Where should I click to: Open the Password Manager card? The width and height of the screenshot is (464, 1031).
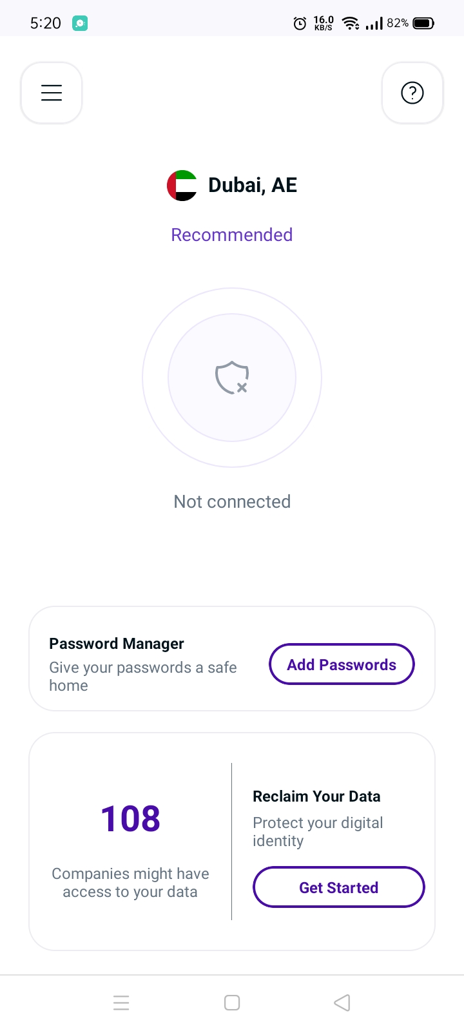(x=117, y=644)
